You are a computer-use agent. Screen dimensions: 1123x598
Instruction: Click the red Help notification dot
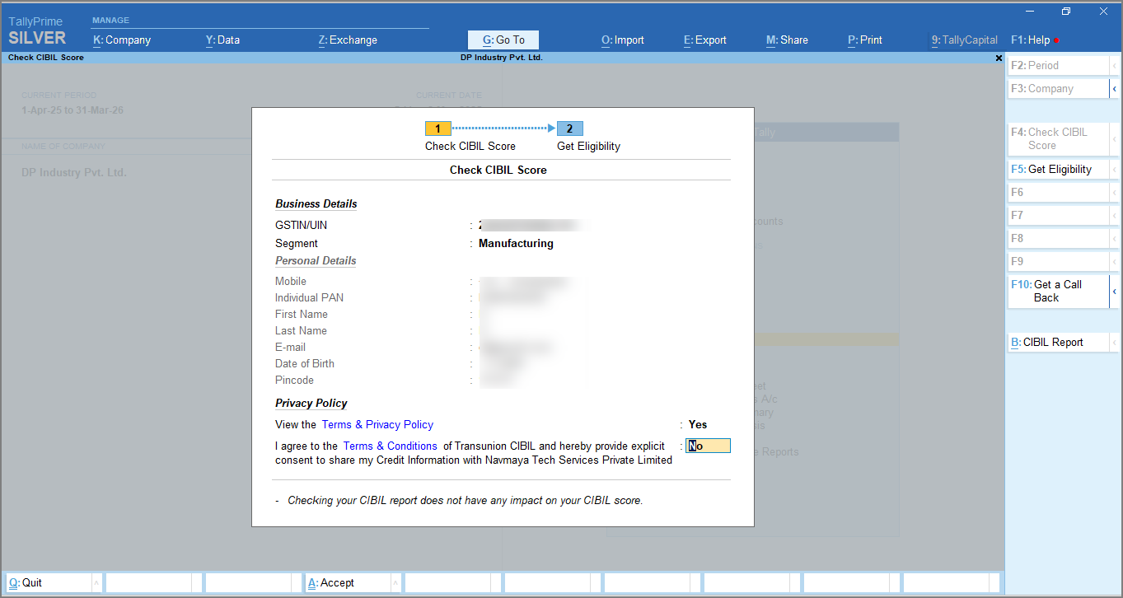pos(1056,40)
